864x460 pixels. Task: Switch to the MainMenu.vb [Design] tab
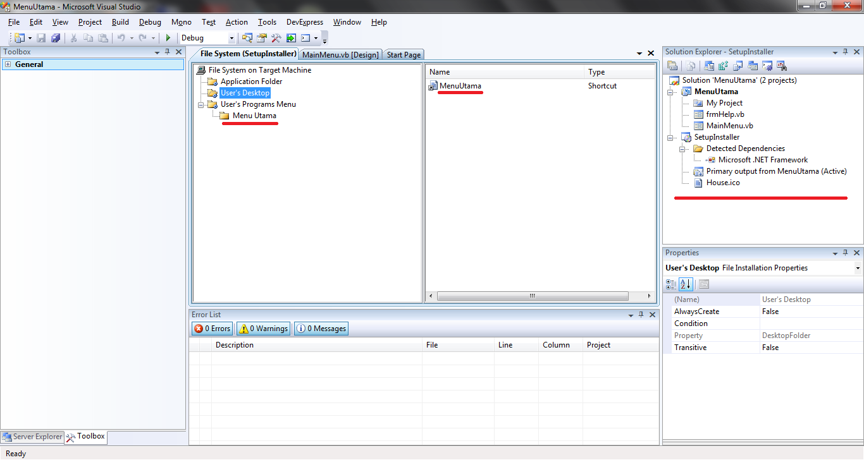(x=340, y=55)
